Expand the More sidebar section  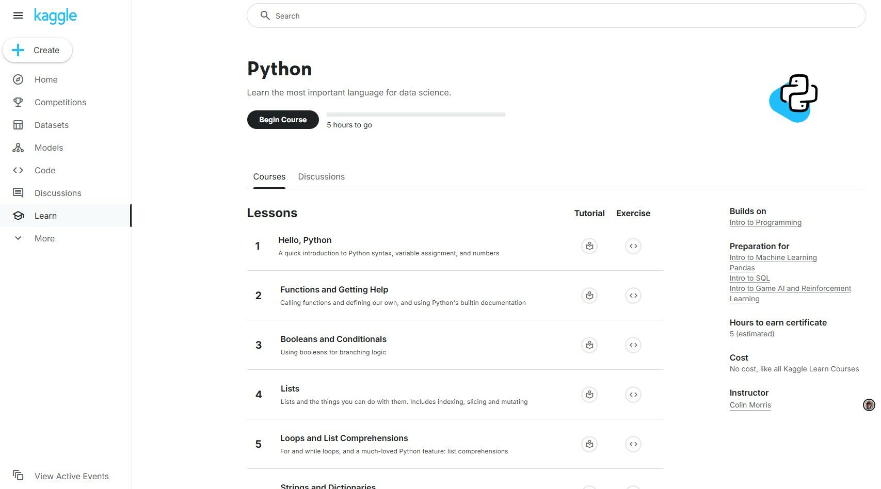pos(44,238)
